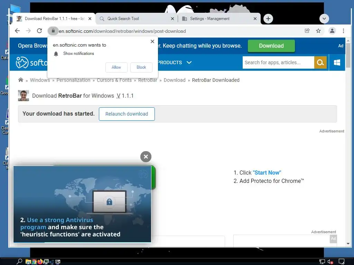Viewport: 354px width, 265px height.
Task: Reload the Softonic page
Action: (39, 31)
